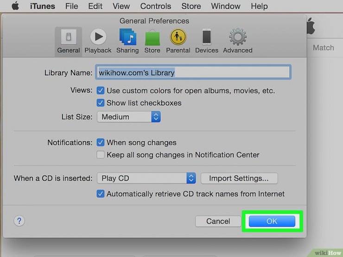The image size is (343, 257).
Task: Toggle the When song changes notification
Action: pos(101,143)
